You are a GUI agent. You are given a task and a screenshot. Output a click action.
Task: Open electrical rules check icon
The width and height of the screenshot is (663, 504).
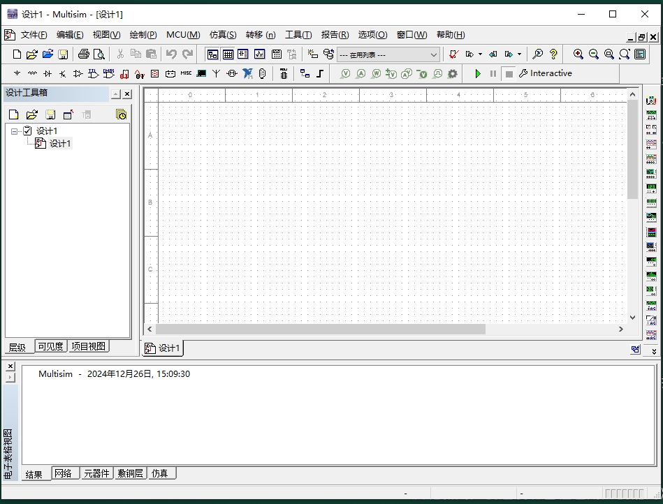[x=454, y=54]
